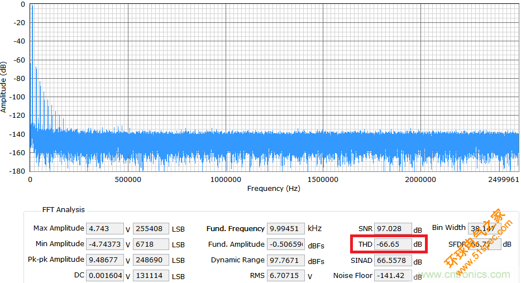Click the Bin Width value field
Screen dimensions: 521x283
point(485,228)
